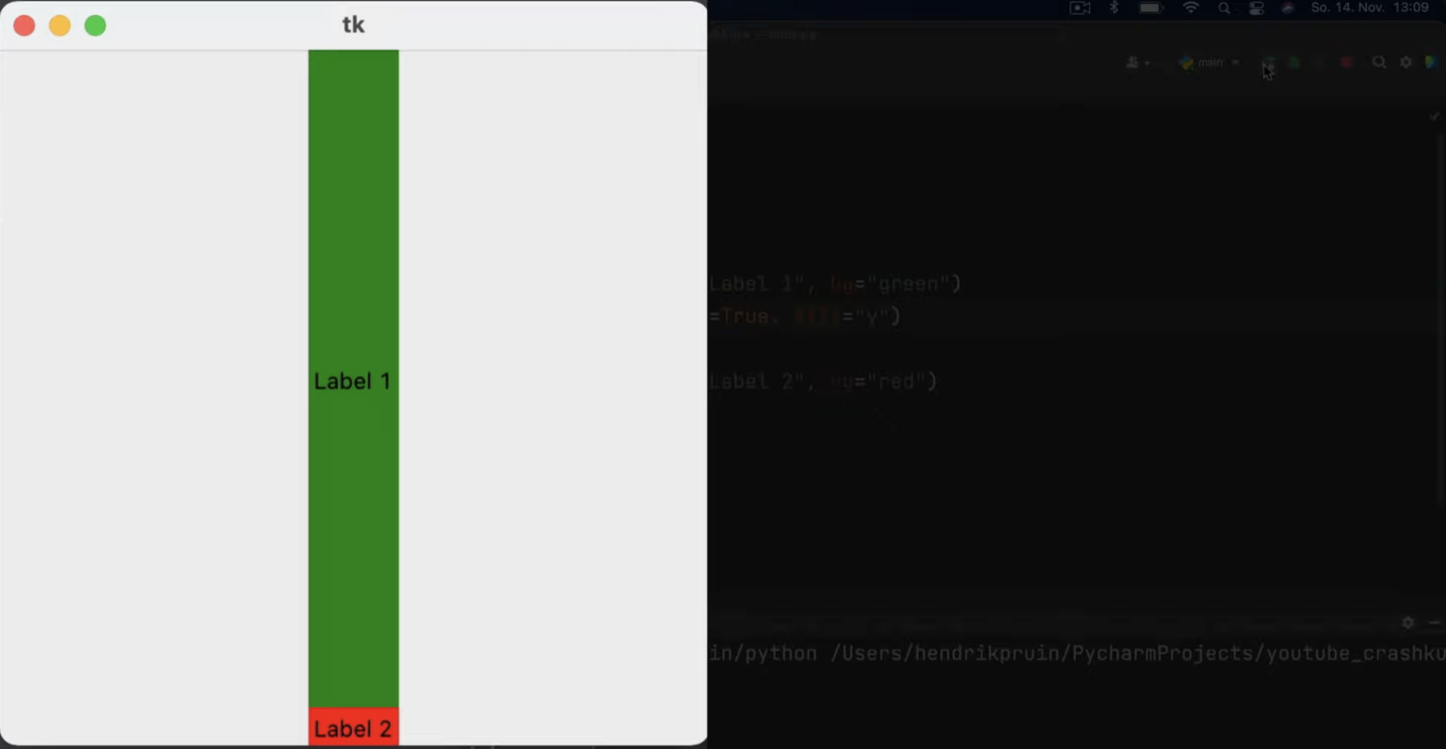Image resolution: width=1446 pixels, height=749 pixels.
Task: Hide the Run panel with the minimize dash
Action: (x=1434, y=623)
